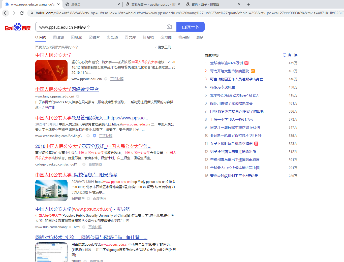Close the 实验报告一 gaojianppsuc tab
The height and width of the screenshot is (262, 344).
click(x=179, y=4)
